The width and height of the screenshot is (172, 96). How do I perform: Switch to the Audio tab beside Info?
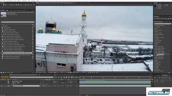[160, 3]
